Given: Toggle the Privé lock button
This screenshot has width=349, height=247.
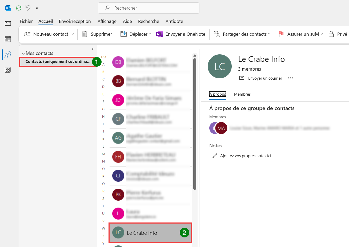Looking at the screenshot, I should tap(338, 34).
